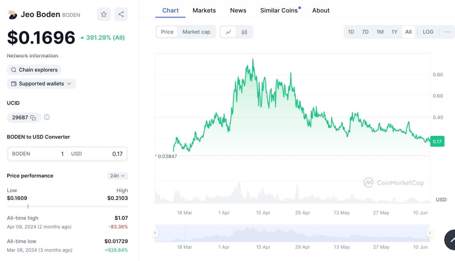The height and width of the screenshot is (261, 455).
Task: Click the Network information heading
Action: (x=33, y=55)
